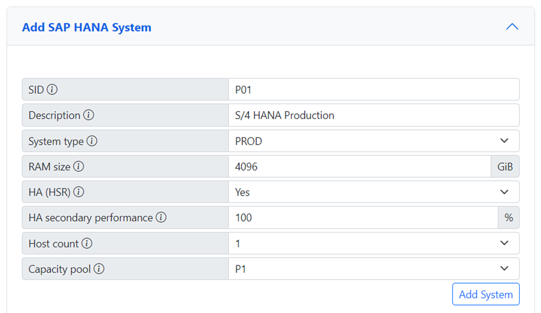
Task: Click the HA secondary performance info icon
Action: point(161,217)
